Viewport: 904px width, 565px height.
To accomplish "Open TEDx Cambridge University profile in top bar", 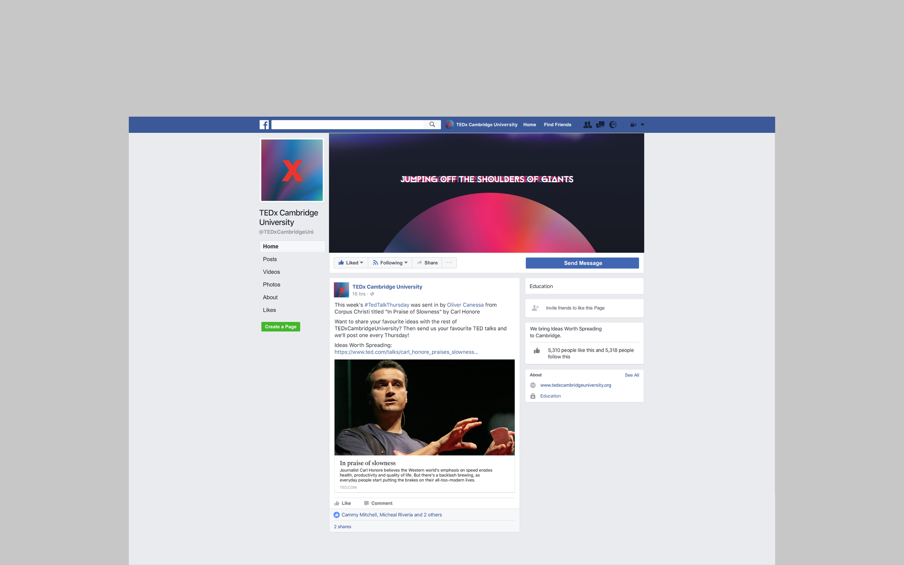I will point(487,124).
